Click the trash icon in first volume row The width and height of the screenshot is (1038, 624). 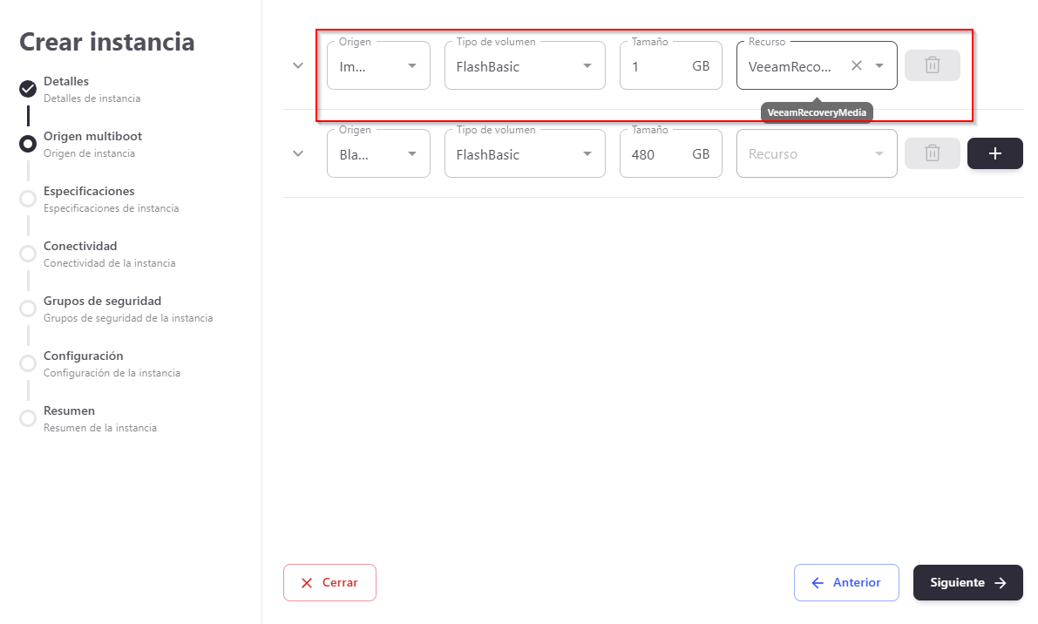[932, 65]
